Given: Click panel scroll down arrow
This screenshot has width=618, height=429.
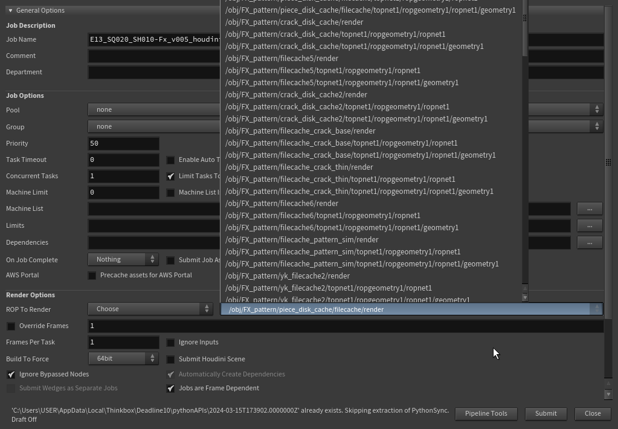Looking at the screenshot, I should [x=608, y=394].
